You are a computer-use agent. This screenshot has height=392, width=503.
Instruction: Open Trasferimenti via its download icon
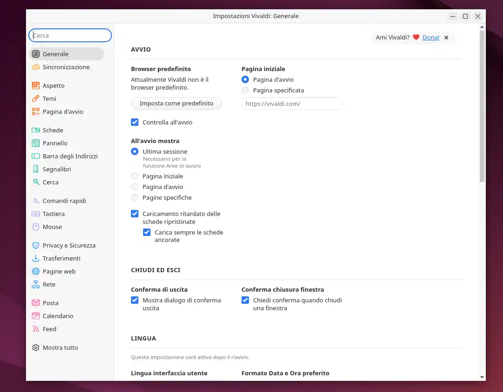pos(36,258)
